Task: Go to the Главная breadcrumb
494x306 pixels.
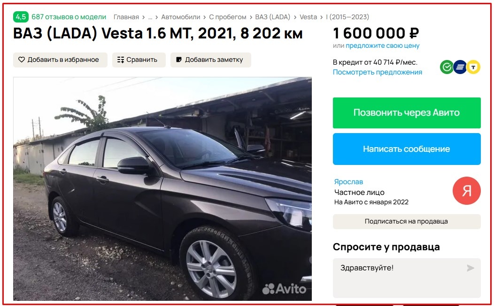Action: [x=126, y=17]
